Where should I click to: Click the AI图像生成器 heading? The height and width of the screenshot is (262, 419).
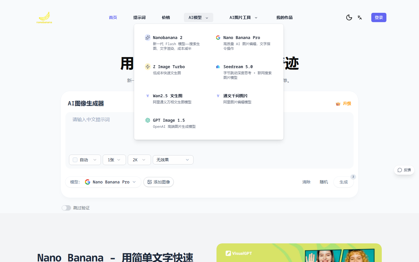(x=86, y=104)
